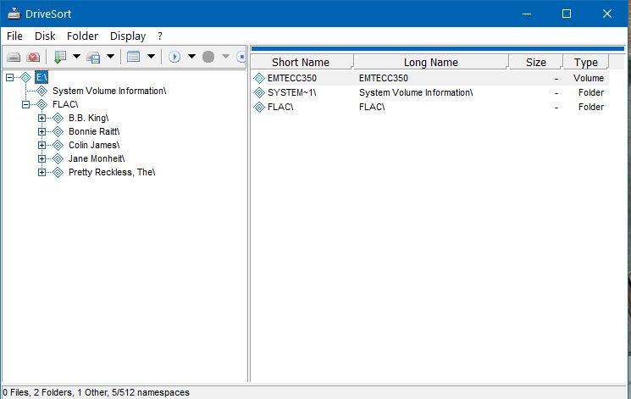Screen dimensions: 631x399
Task: Click the Folder type cell for SYSTEM~1\
Action: pyautogui.click(x=590, y=92)
